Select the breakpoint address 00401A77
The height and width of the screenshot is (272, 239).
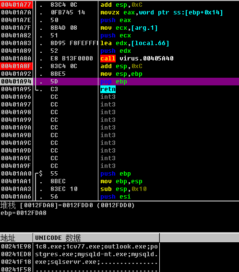(16, 5)
